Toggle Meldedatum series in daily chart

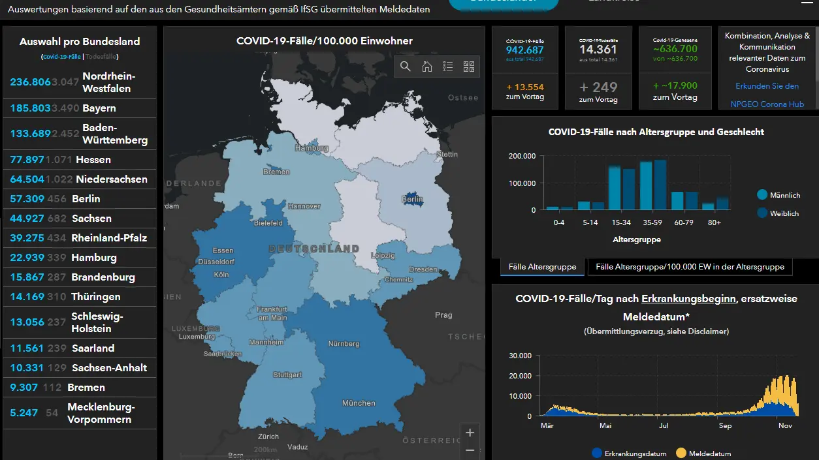pos(703,453)
